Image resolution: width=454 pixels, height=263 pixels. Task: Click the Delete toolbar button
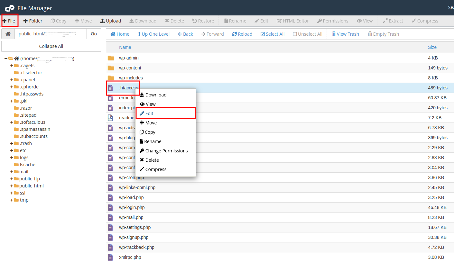click(174, 21)
